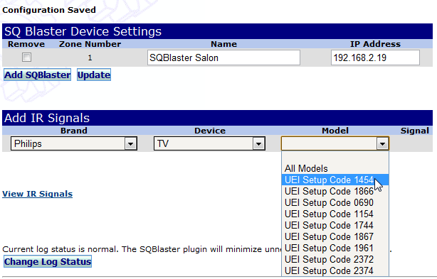Click the Update button
The height and width of the screenshot is (279, 437).
tap(94, 75)
